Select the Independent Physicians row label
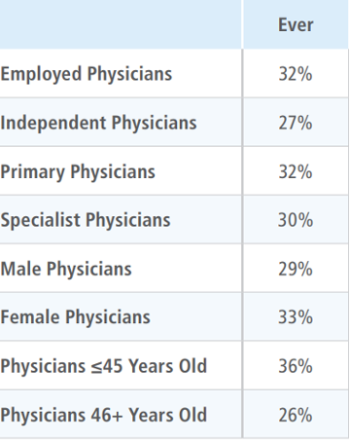350x442 pixels. tap(98, 124)
